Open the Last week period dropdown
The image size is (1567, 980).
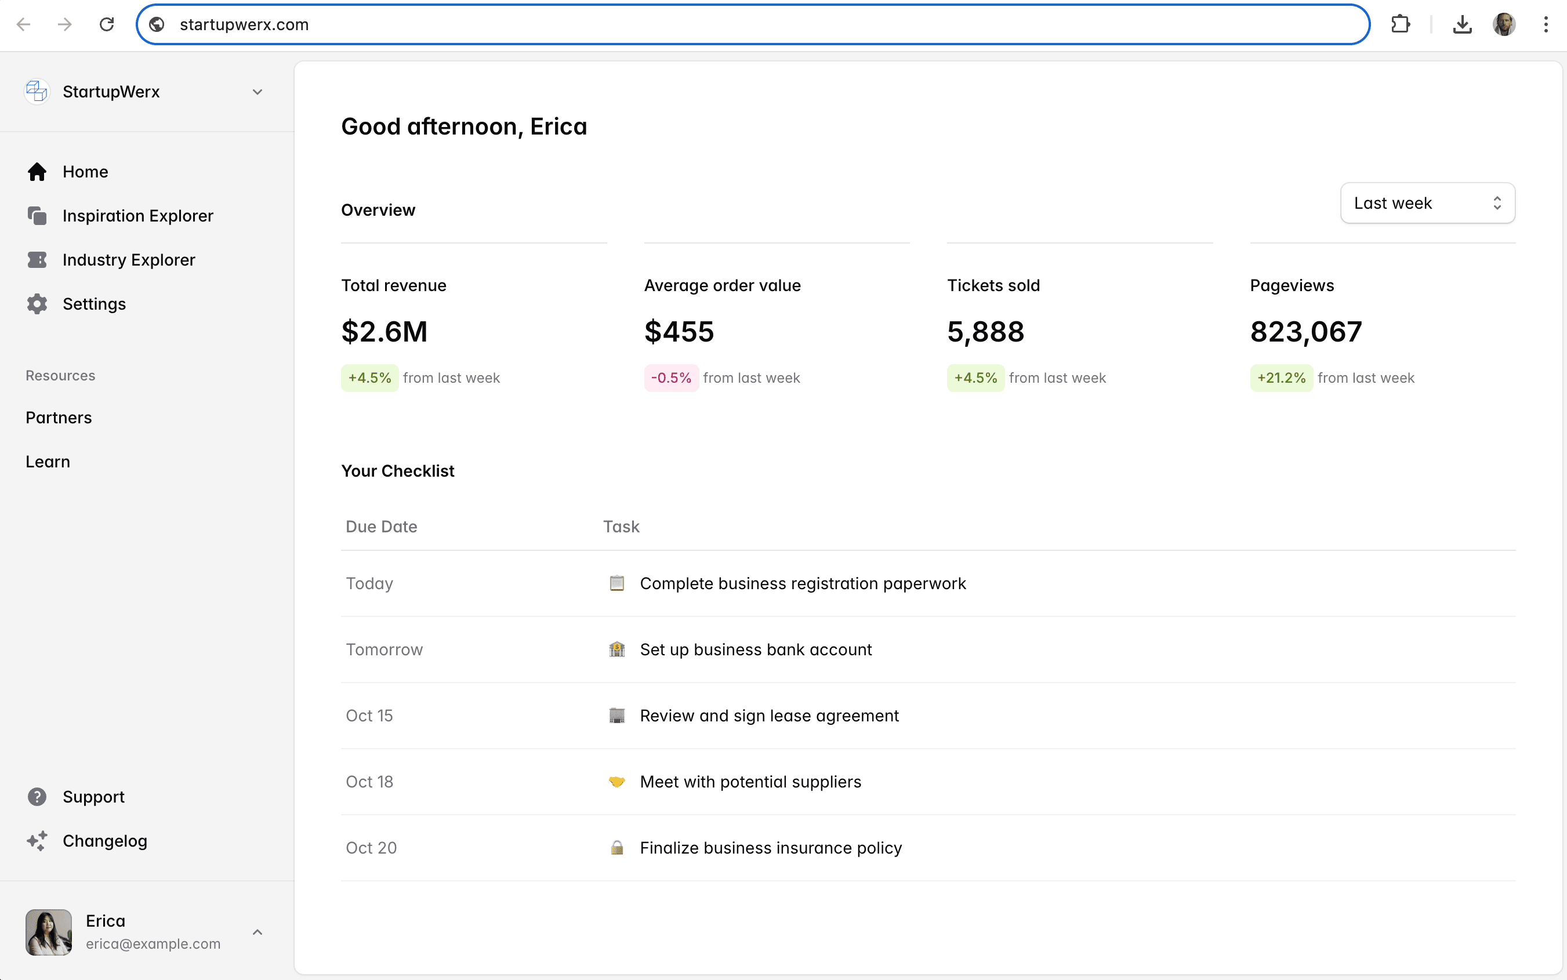coord(1427,203)
